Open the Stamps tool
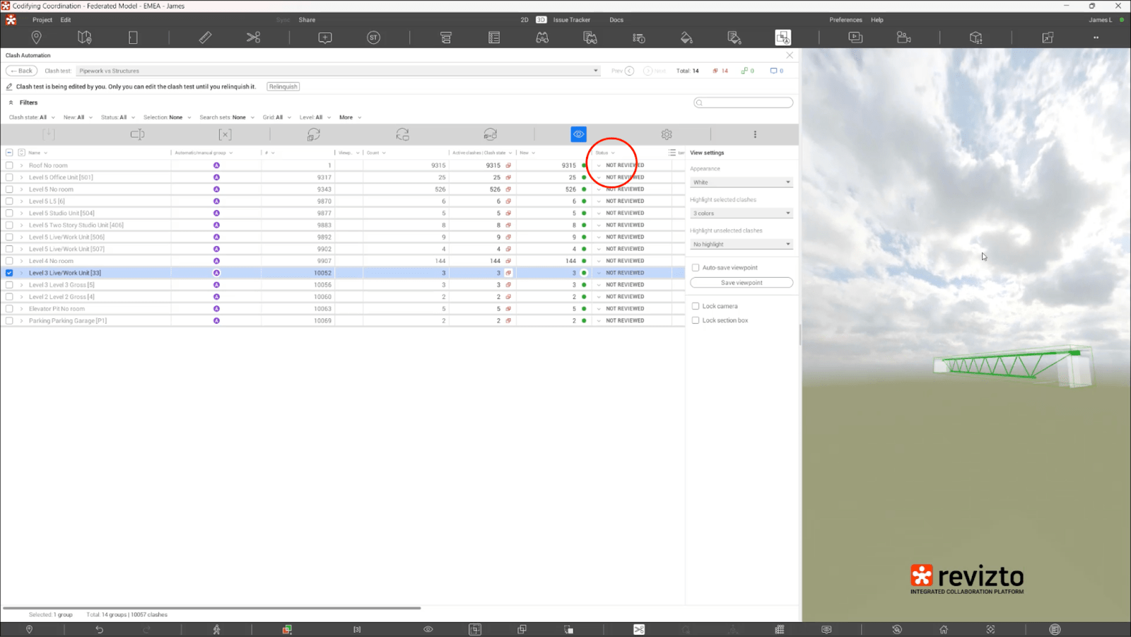 (x=373, y=37)
